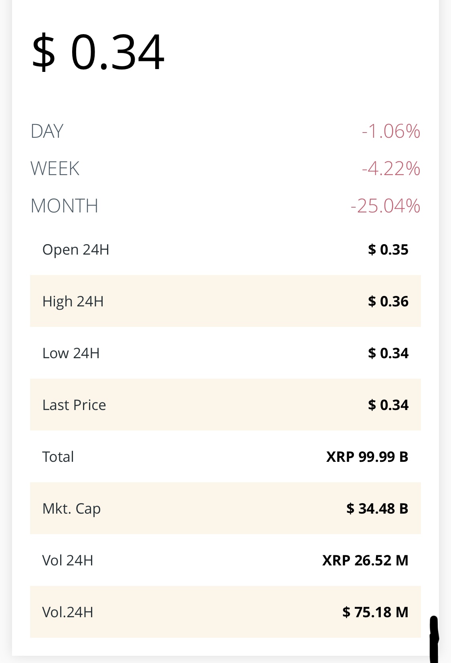Tap the $ 34.48 B market cap value
Image resolution: width=451 pixels, height=663 pixels.
(377, 508)
